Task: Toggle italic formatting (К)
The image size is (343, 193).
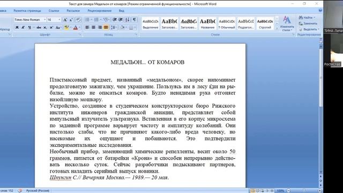Action: point(23,27)
